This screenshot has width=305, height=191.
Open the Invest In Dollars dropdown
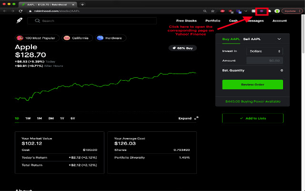[264, 51]
